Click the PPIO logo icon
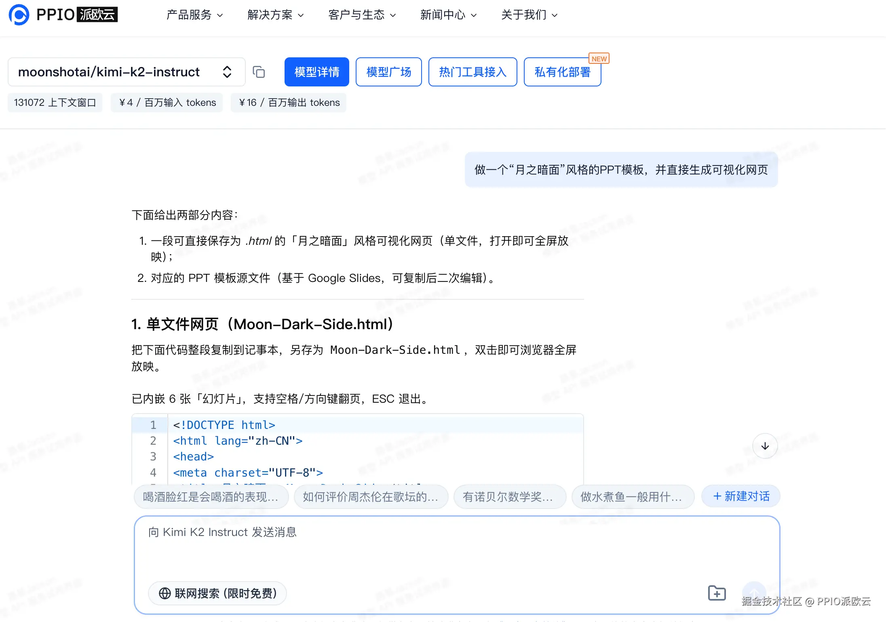This screenshot has width=886, height=622. coord(19,15)
